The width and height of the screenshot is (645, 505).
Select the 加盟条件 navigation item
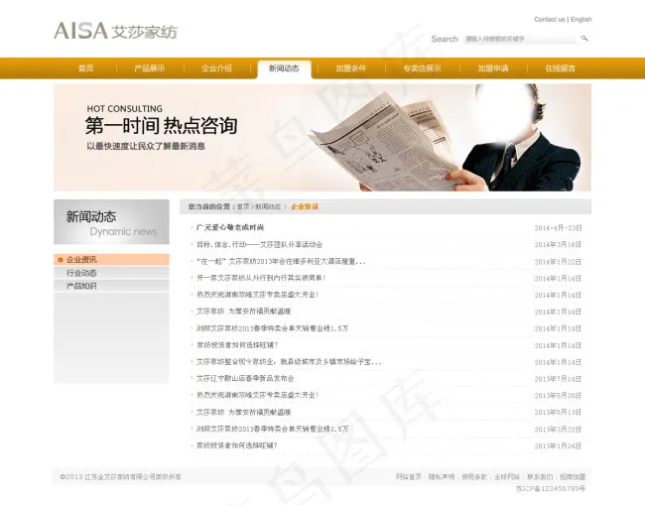pos(350,68)
